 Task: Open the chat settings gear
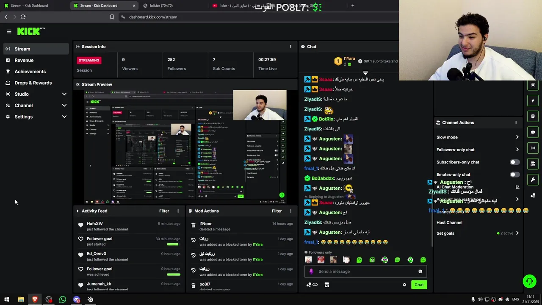point(404,285)
